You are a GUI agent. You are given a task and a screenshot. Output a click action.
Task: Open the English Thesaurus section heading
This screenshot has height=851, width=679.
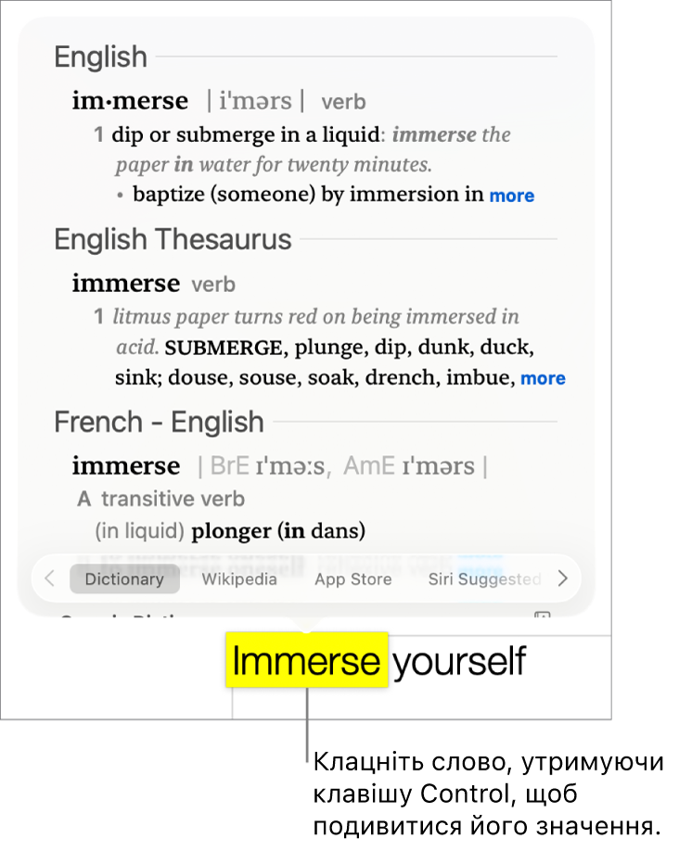click(x=173, y=240)
